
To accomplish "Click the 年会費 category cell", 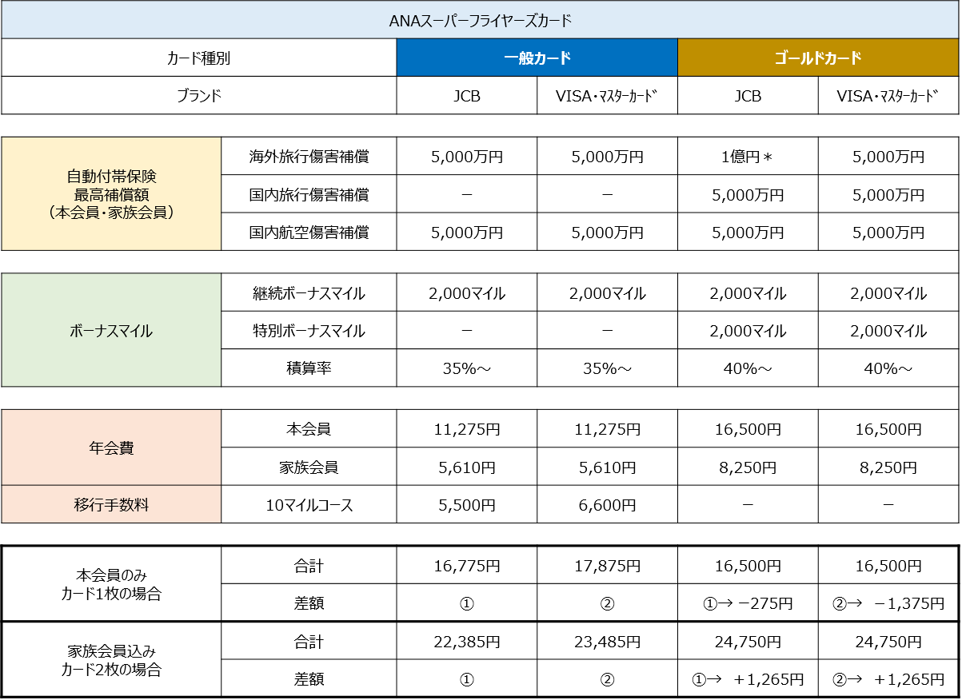I will [111, 447].
